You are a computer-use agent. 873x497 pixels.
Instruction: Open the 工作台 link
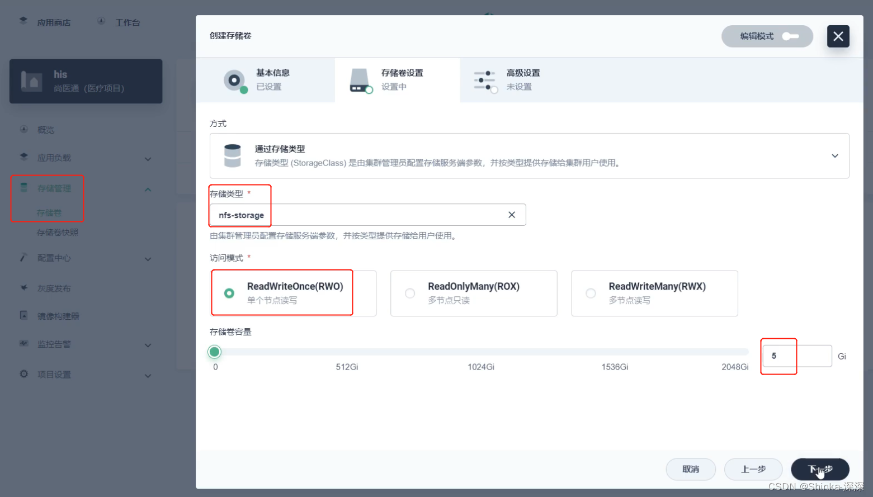[x=128, y=22]
